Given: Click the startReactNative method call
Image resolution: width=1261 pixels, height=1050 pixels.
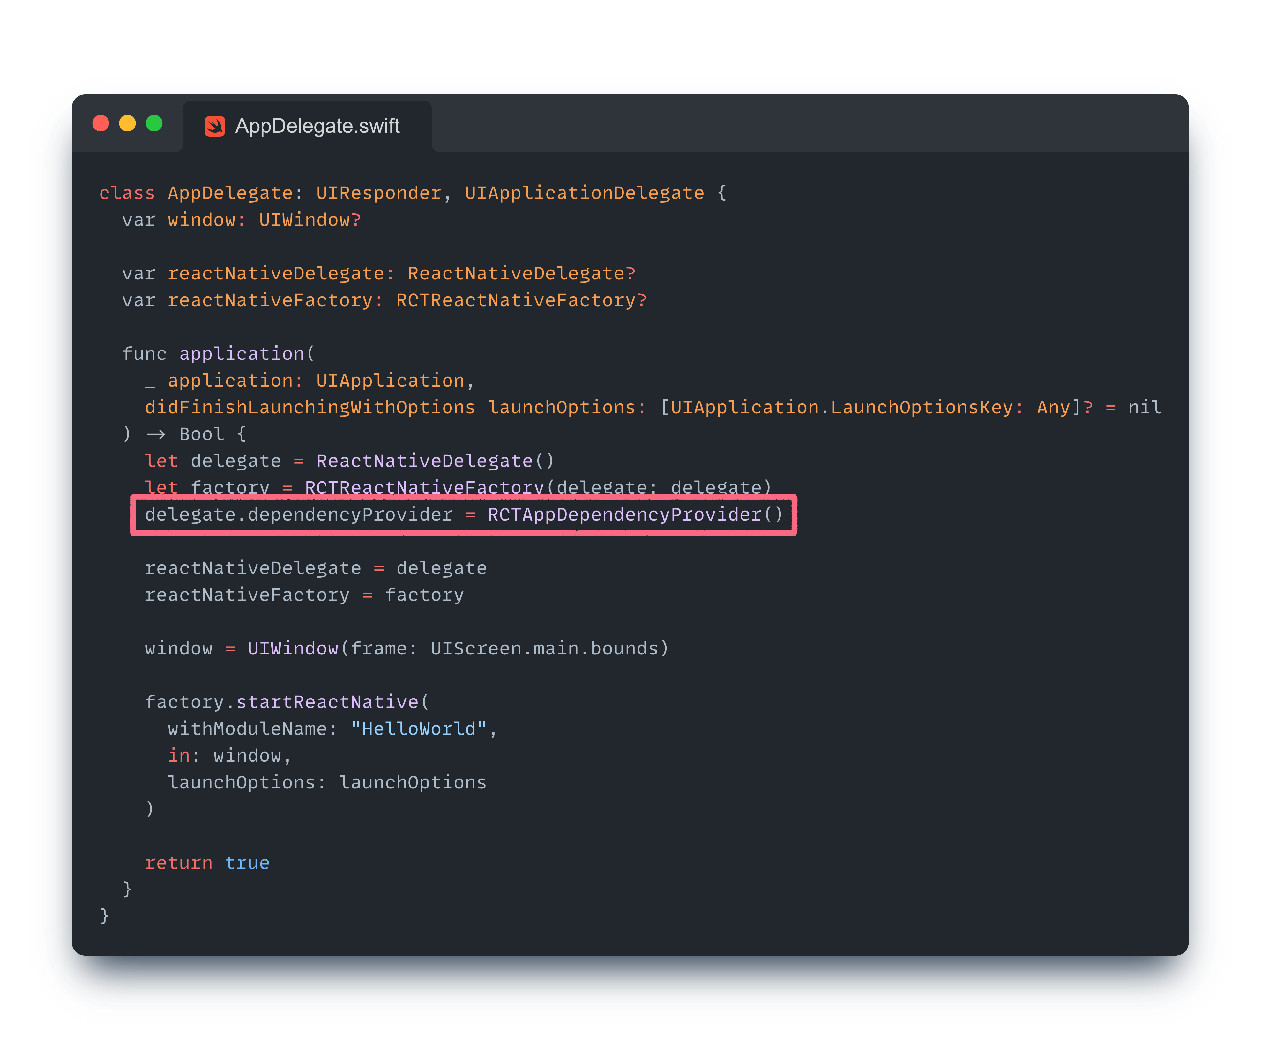Looking at the screenshot, I should 327,702.
